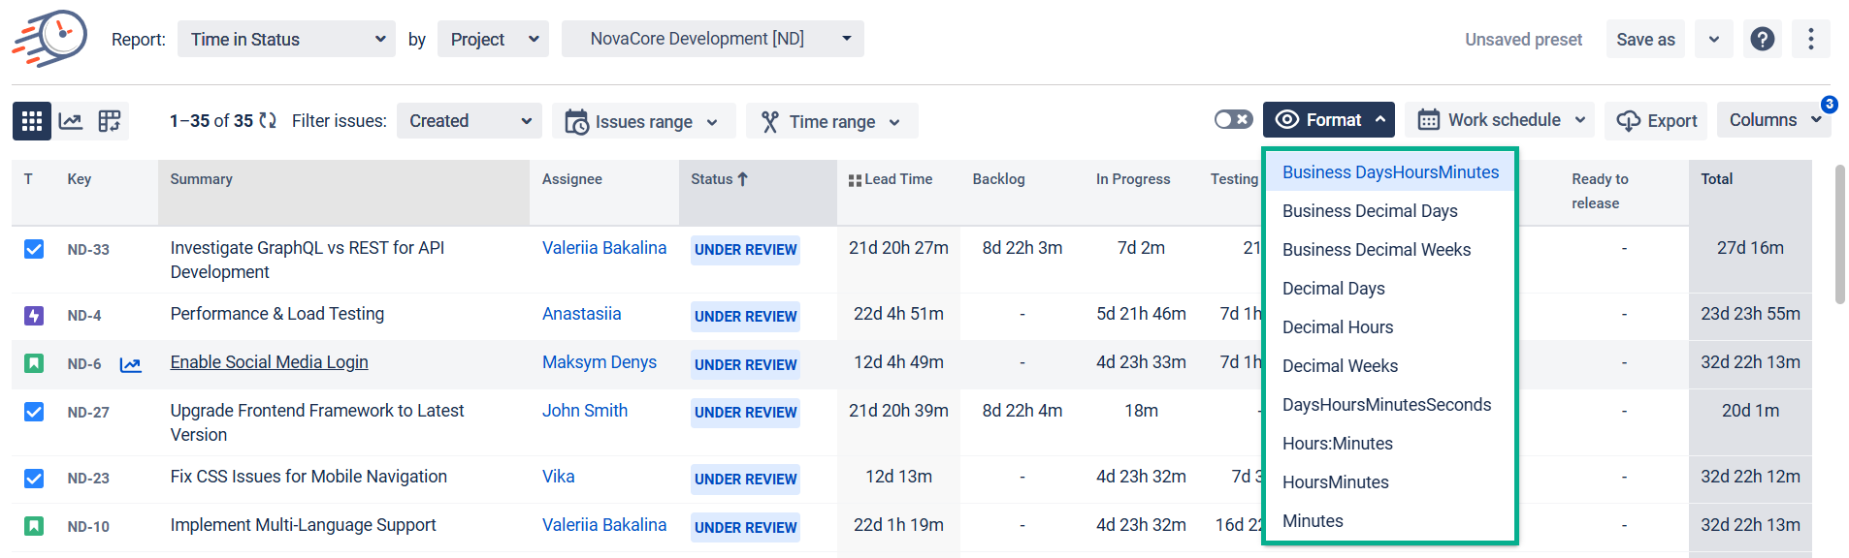
Task: Click the ND-33 task type checkbox icon
Action: pos(34,249)
